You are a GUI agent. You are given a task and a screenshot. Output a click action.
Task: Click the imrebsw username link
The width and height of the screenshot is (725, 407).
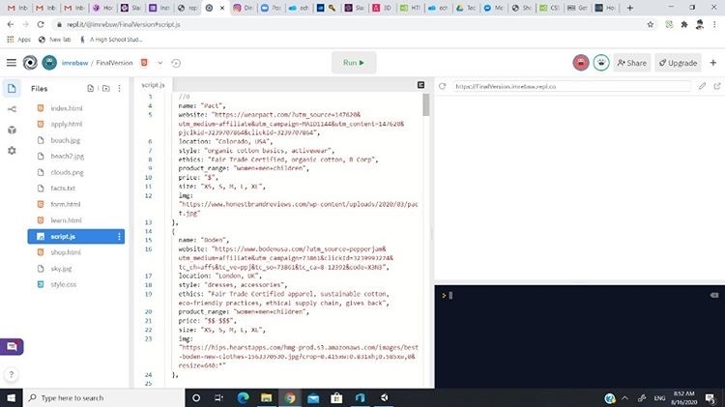point(74,63)
